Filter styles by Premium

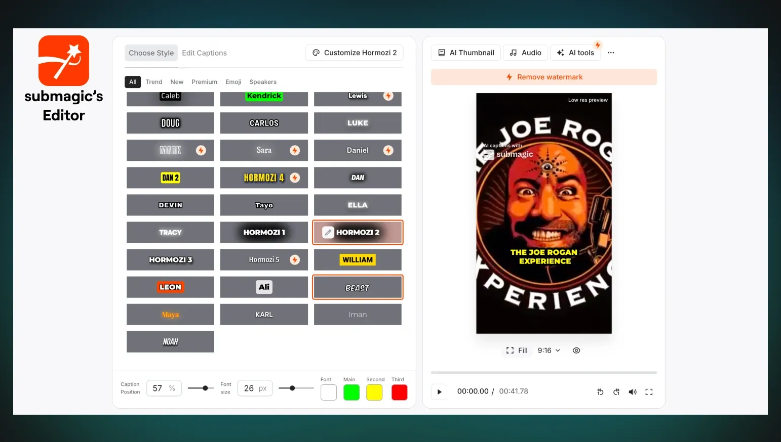pos(204,82)
